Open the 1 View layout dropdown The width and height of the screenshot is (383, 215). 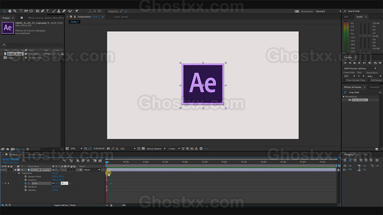[174, 149]
